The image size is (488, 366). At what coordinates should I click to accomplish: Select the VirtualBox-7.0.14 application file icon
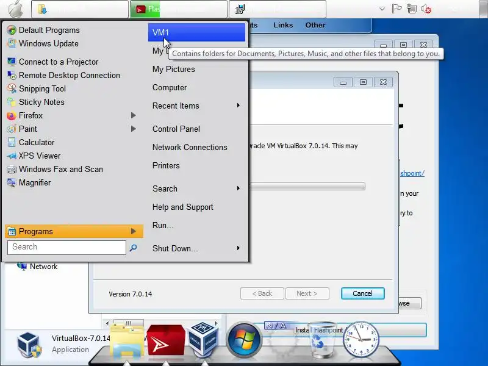(29, 345)
